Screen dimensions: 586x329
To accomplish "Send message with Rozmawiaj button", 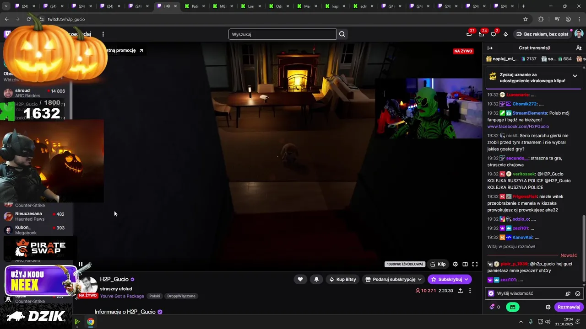I will coord(569,307).
